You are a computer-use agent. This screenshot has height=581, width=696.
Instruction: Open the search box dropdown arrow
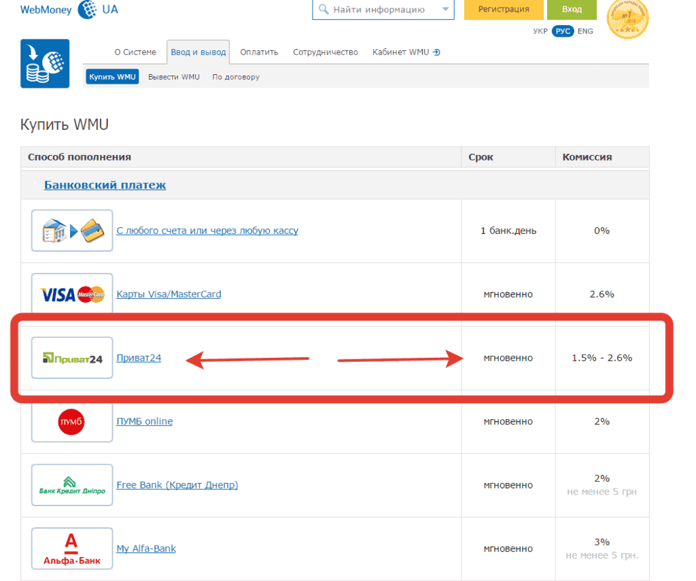click(445, 10)
